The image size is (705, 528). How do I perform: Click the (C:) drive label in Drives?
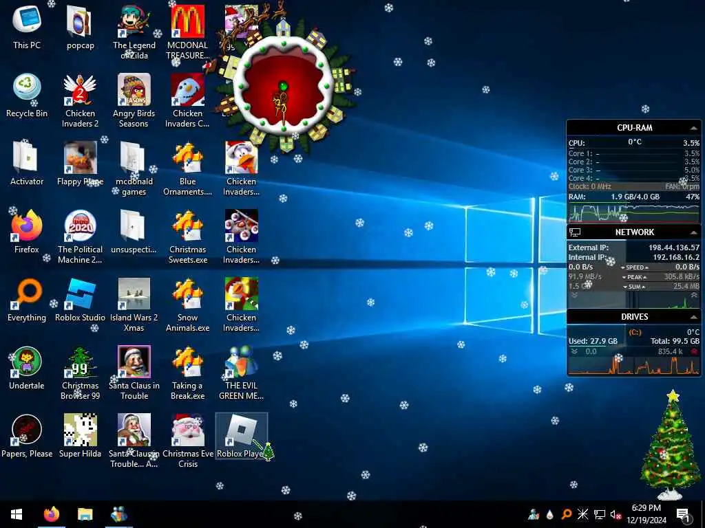pyautogui.click(x=635, y=332)
